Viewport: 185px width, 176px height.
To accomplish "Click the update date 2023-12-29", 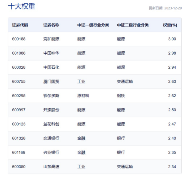I will 173,8.
